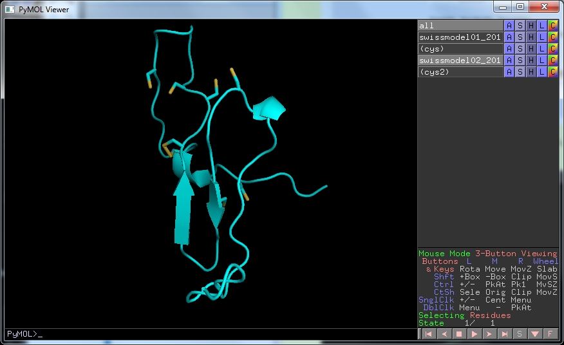Stop movie playback

coord(458,334)
